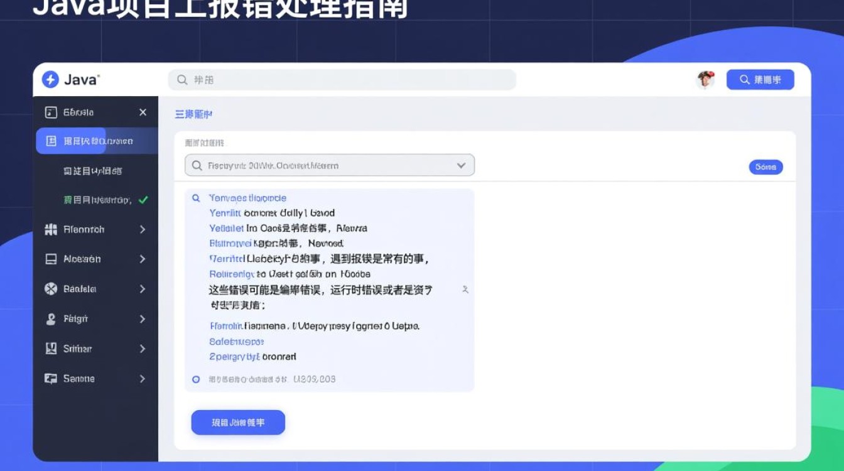Click the hamburger icon beside main heading
This screenshot has width=844, height=471.
tap(179, 114)
